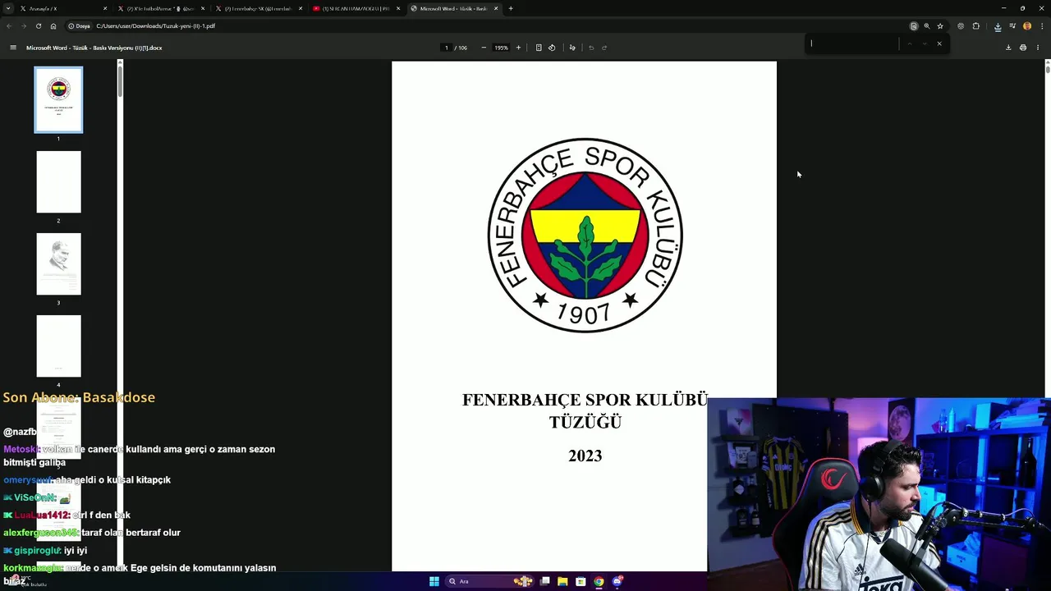1051x591 pixels.
Task: Download the PDF from viewer toolbar
Action: pos(1008,48)
